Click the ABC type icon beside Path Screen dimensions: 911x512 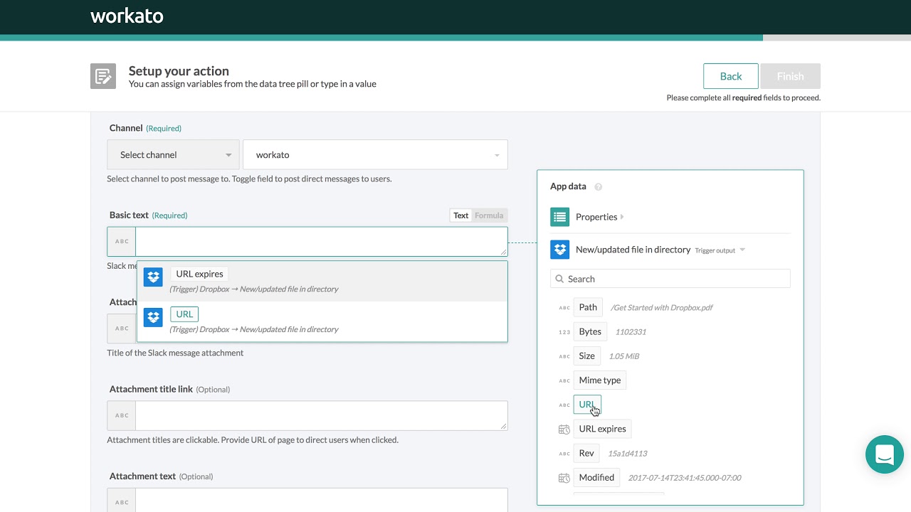564,308
